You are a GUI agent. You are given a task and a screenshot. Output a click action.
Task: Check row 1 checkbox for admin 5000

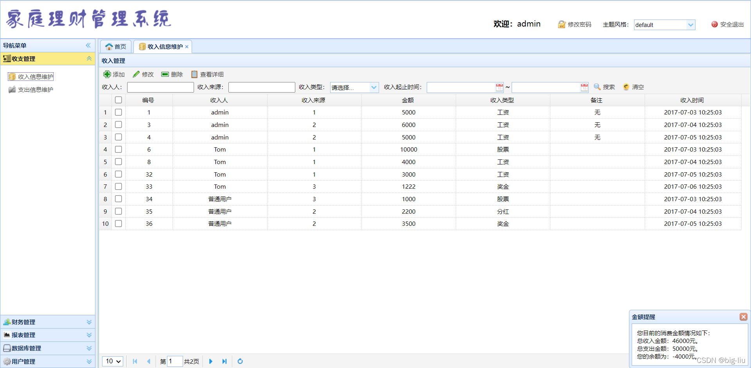[119, 112]
